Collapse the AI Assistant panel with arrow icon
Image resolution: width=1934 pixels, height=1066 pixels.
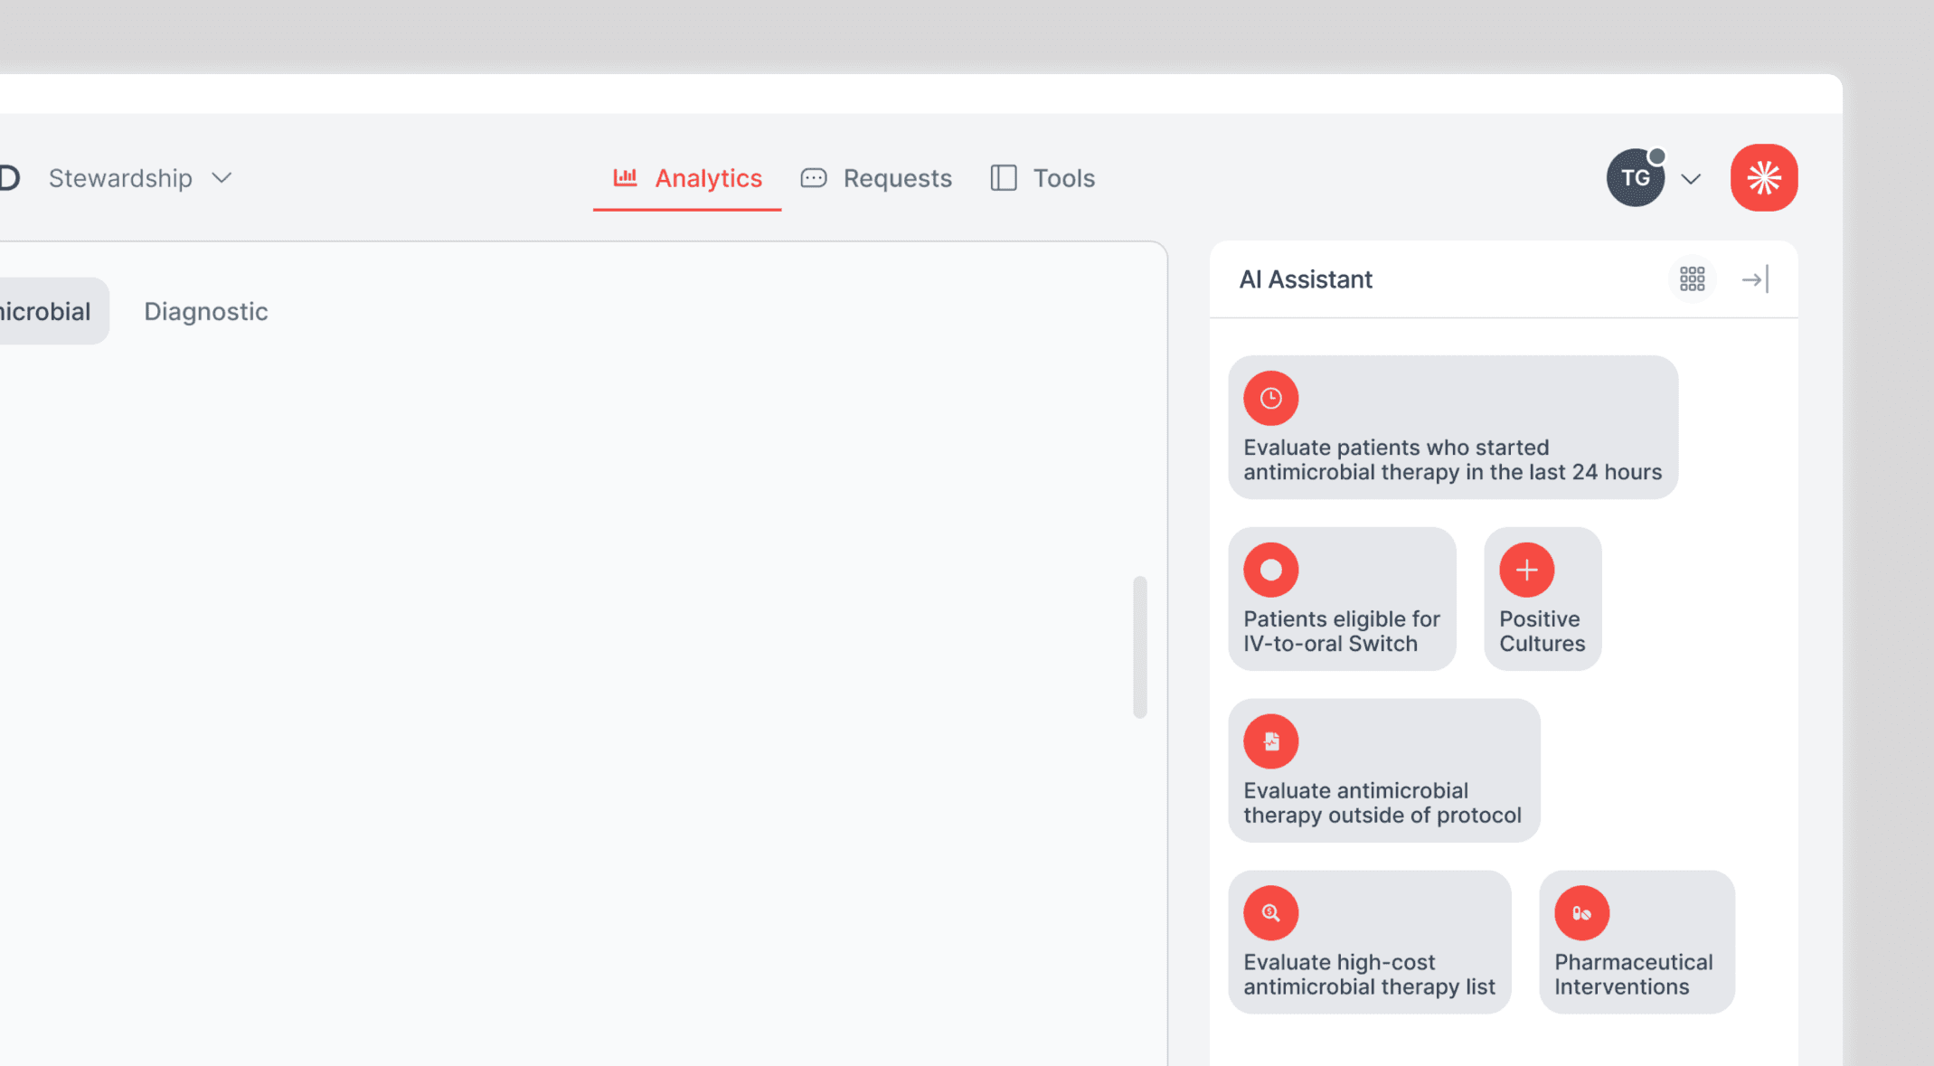pos(1755,279)
